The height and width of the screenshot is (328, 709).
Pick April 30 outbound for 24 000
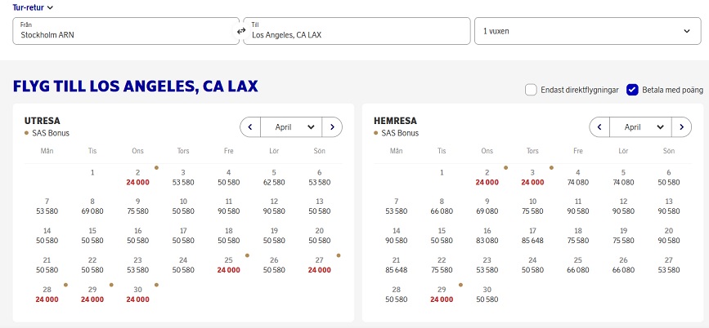138,295
